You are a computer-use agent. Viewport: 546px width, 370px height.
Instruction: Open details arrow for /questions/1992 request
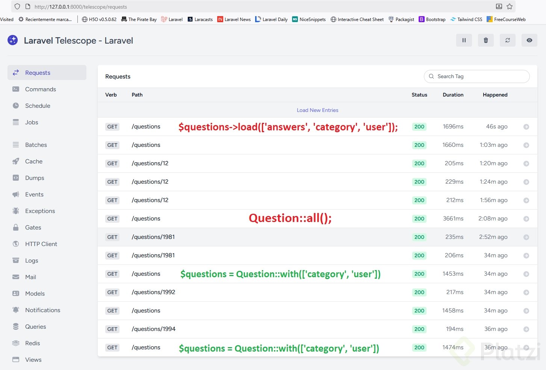526,293
